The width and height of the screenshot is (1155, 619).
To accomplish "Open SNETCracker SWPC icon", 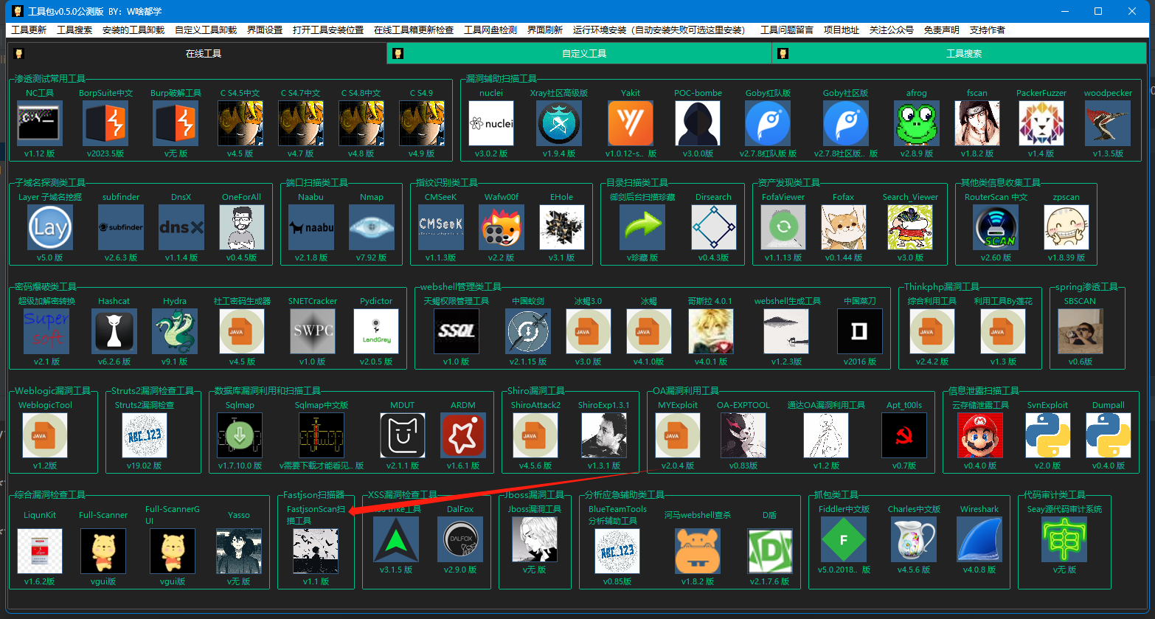I will coord(313,331).
